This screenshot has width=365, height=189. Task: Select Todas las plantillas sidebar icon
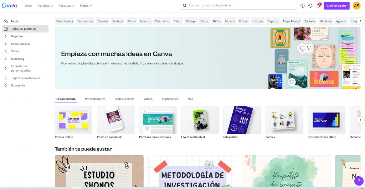coord(5,29)
